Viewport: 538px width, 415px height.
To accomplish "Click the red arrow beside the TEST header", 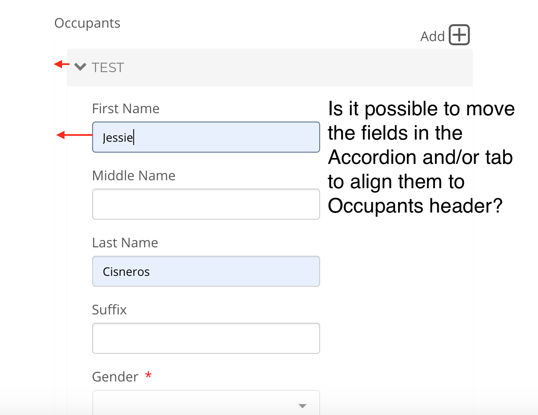I will click(x=62, y=64).
